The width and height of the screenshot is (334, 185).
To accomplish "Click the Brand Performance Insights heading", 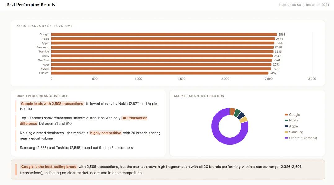I will [43, 96].
